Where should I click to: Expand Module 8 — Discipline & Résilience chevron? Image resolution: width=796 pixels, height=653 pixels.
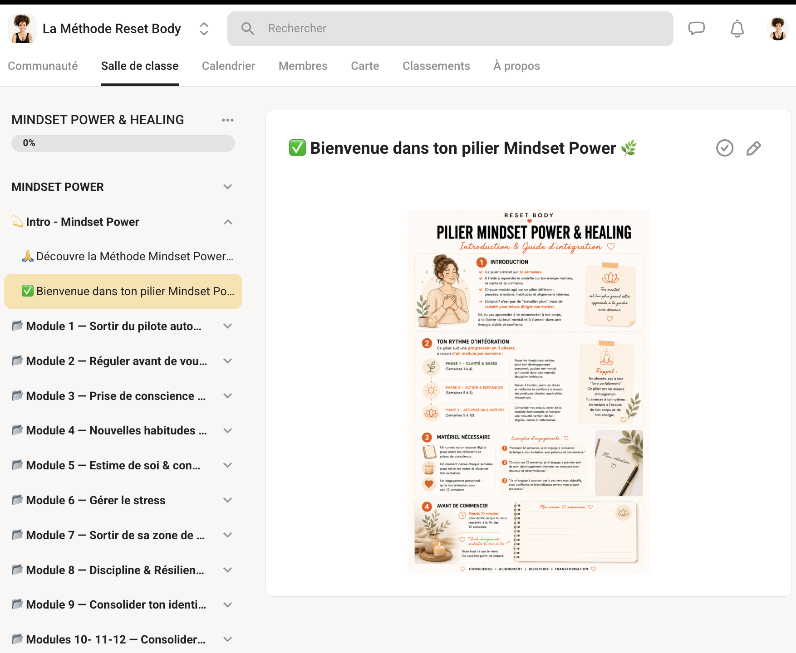(228, 570)
